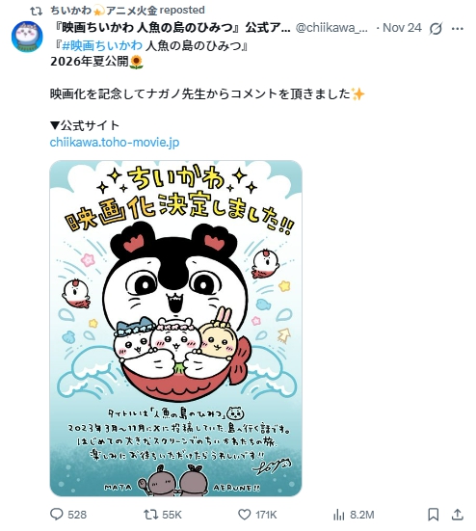Open the Chiikawa movie announcement image
The image size is (476, 531).
click(x=175, y=329)
